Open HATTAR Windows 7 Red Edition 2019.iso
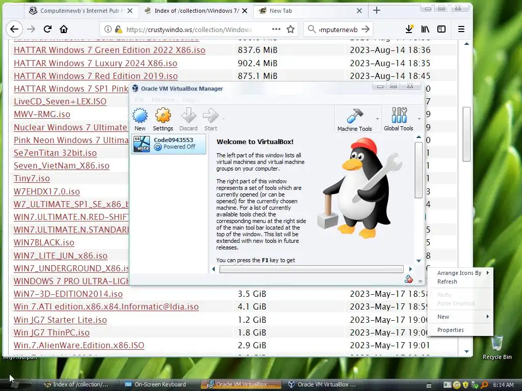This screenshot has height=391, width=522. click(95, 76)
